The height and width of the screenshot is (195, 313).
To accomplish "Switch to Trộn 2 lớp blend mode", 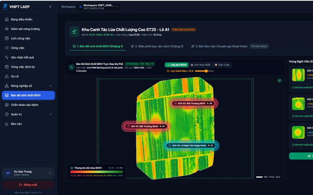I will [222, 65].
